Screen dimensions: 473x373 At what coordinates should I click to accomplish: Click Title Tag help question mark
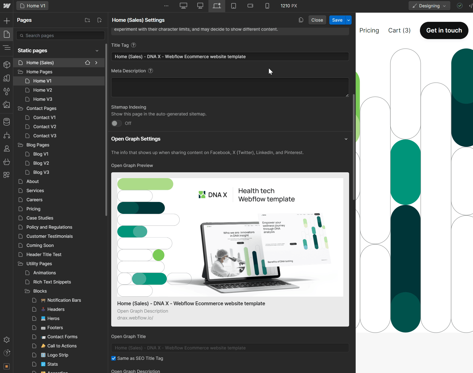click(x=134, y=45)
